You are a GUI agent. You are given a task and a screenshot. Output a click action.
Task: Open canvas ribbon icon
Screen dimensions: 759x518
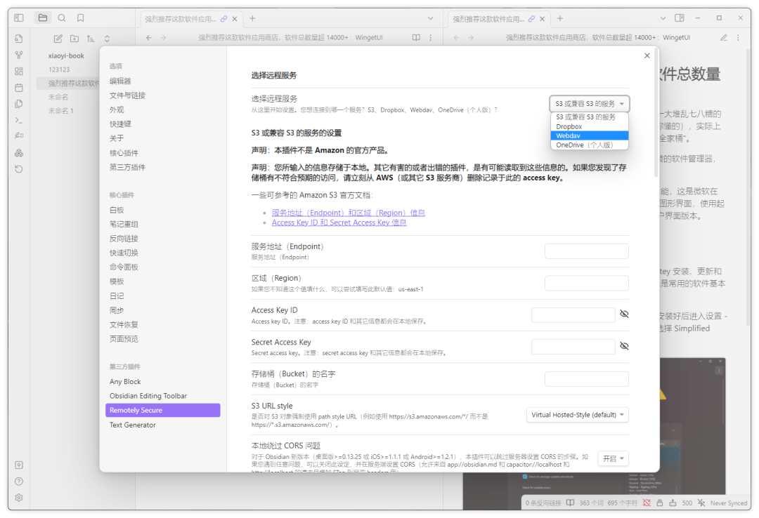click(x=19, y=71)
